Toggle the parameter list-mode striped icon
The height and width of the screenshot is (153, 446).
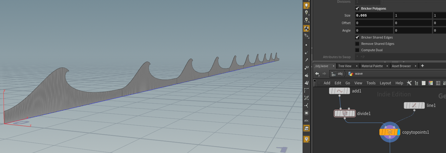click(423, 83)
